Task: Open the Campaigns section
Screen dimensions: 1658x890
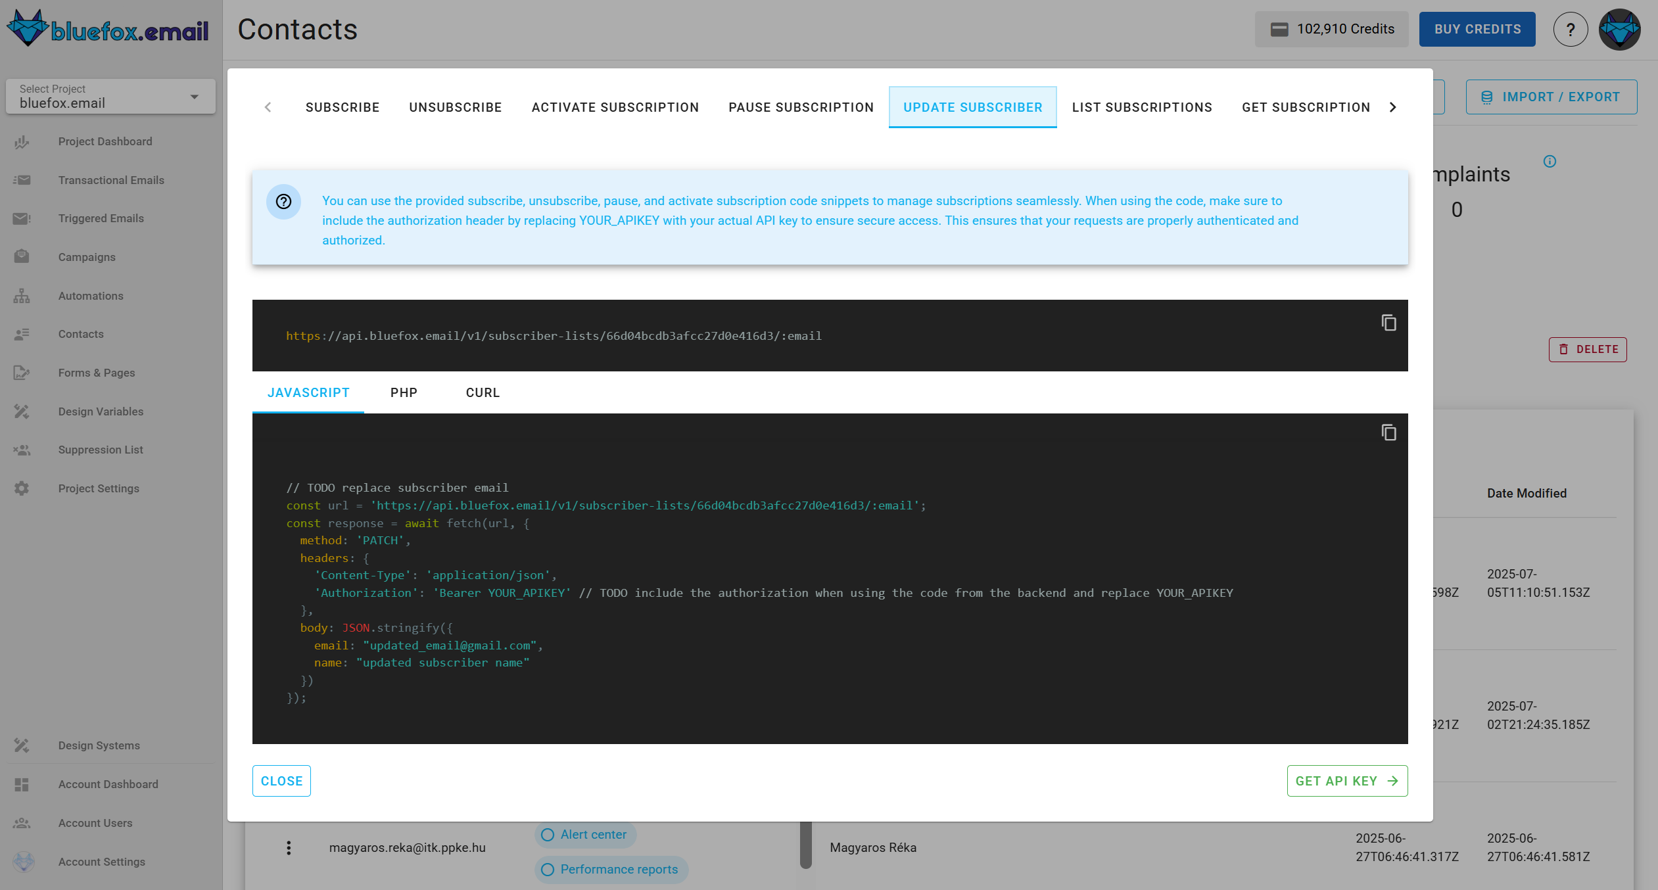Action: pyautogui.click(x=86, y=257)
